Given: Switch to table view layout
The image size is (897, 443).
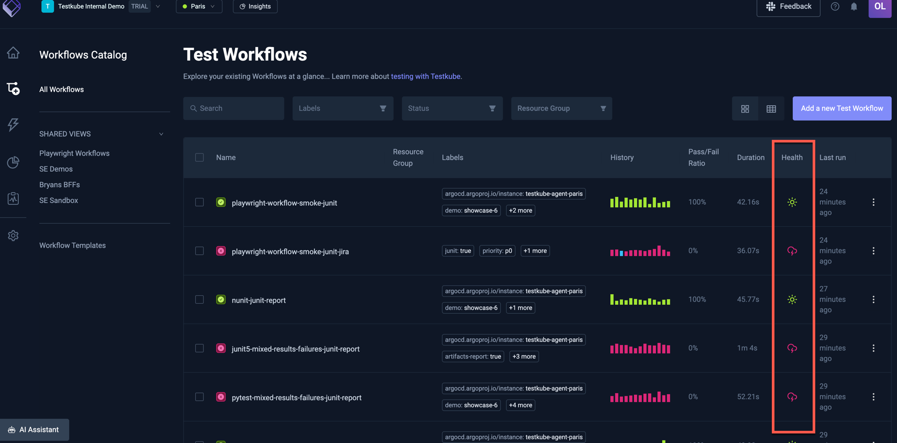Looking at the screenshot, I should tap(771, 109).
